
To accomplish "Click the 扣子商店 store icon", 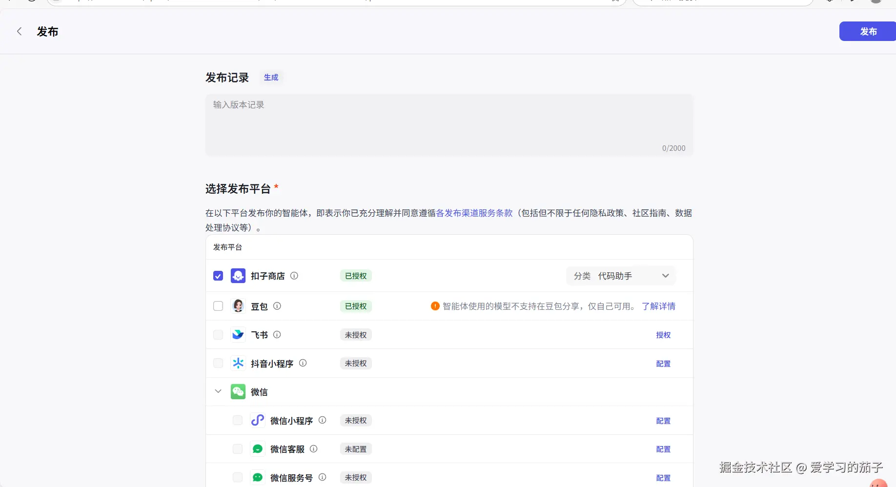I will pyautogui.click(x=238, y=275).
